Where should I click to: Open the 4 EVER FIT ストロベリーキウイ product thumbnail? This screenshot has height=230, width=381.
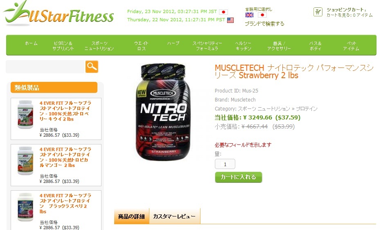25,115
